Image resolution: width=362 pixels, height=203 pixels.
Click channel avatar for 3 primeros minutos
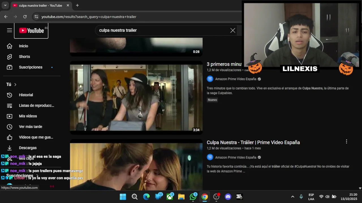tap(210, 79)
